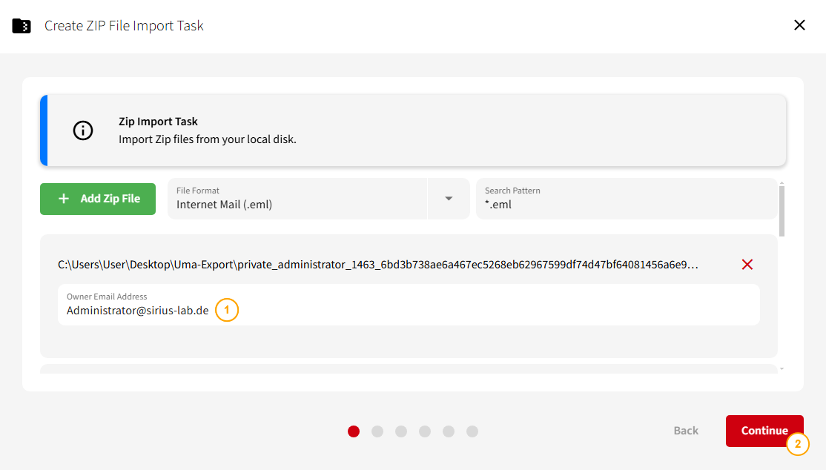Close the Create ZIP File Import Task dialog
The image size is (826, 470).
pos(799,25)
